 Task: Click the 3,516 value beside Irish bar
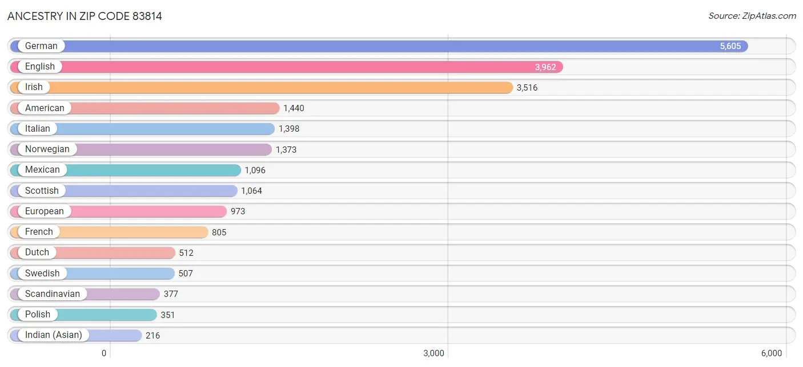527,88
